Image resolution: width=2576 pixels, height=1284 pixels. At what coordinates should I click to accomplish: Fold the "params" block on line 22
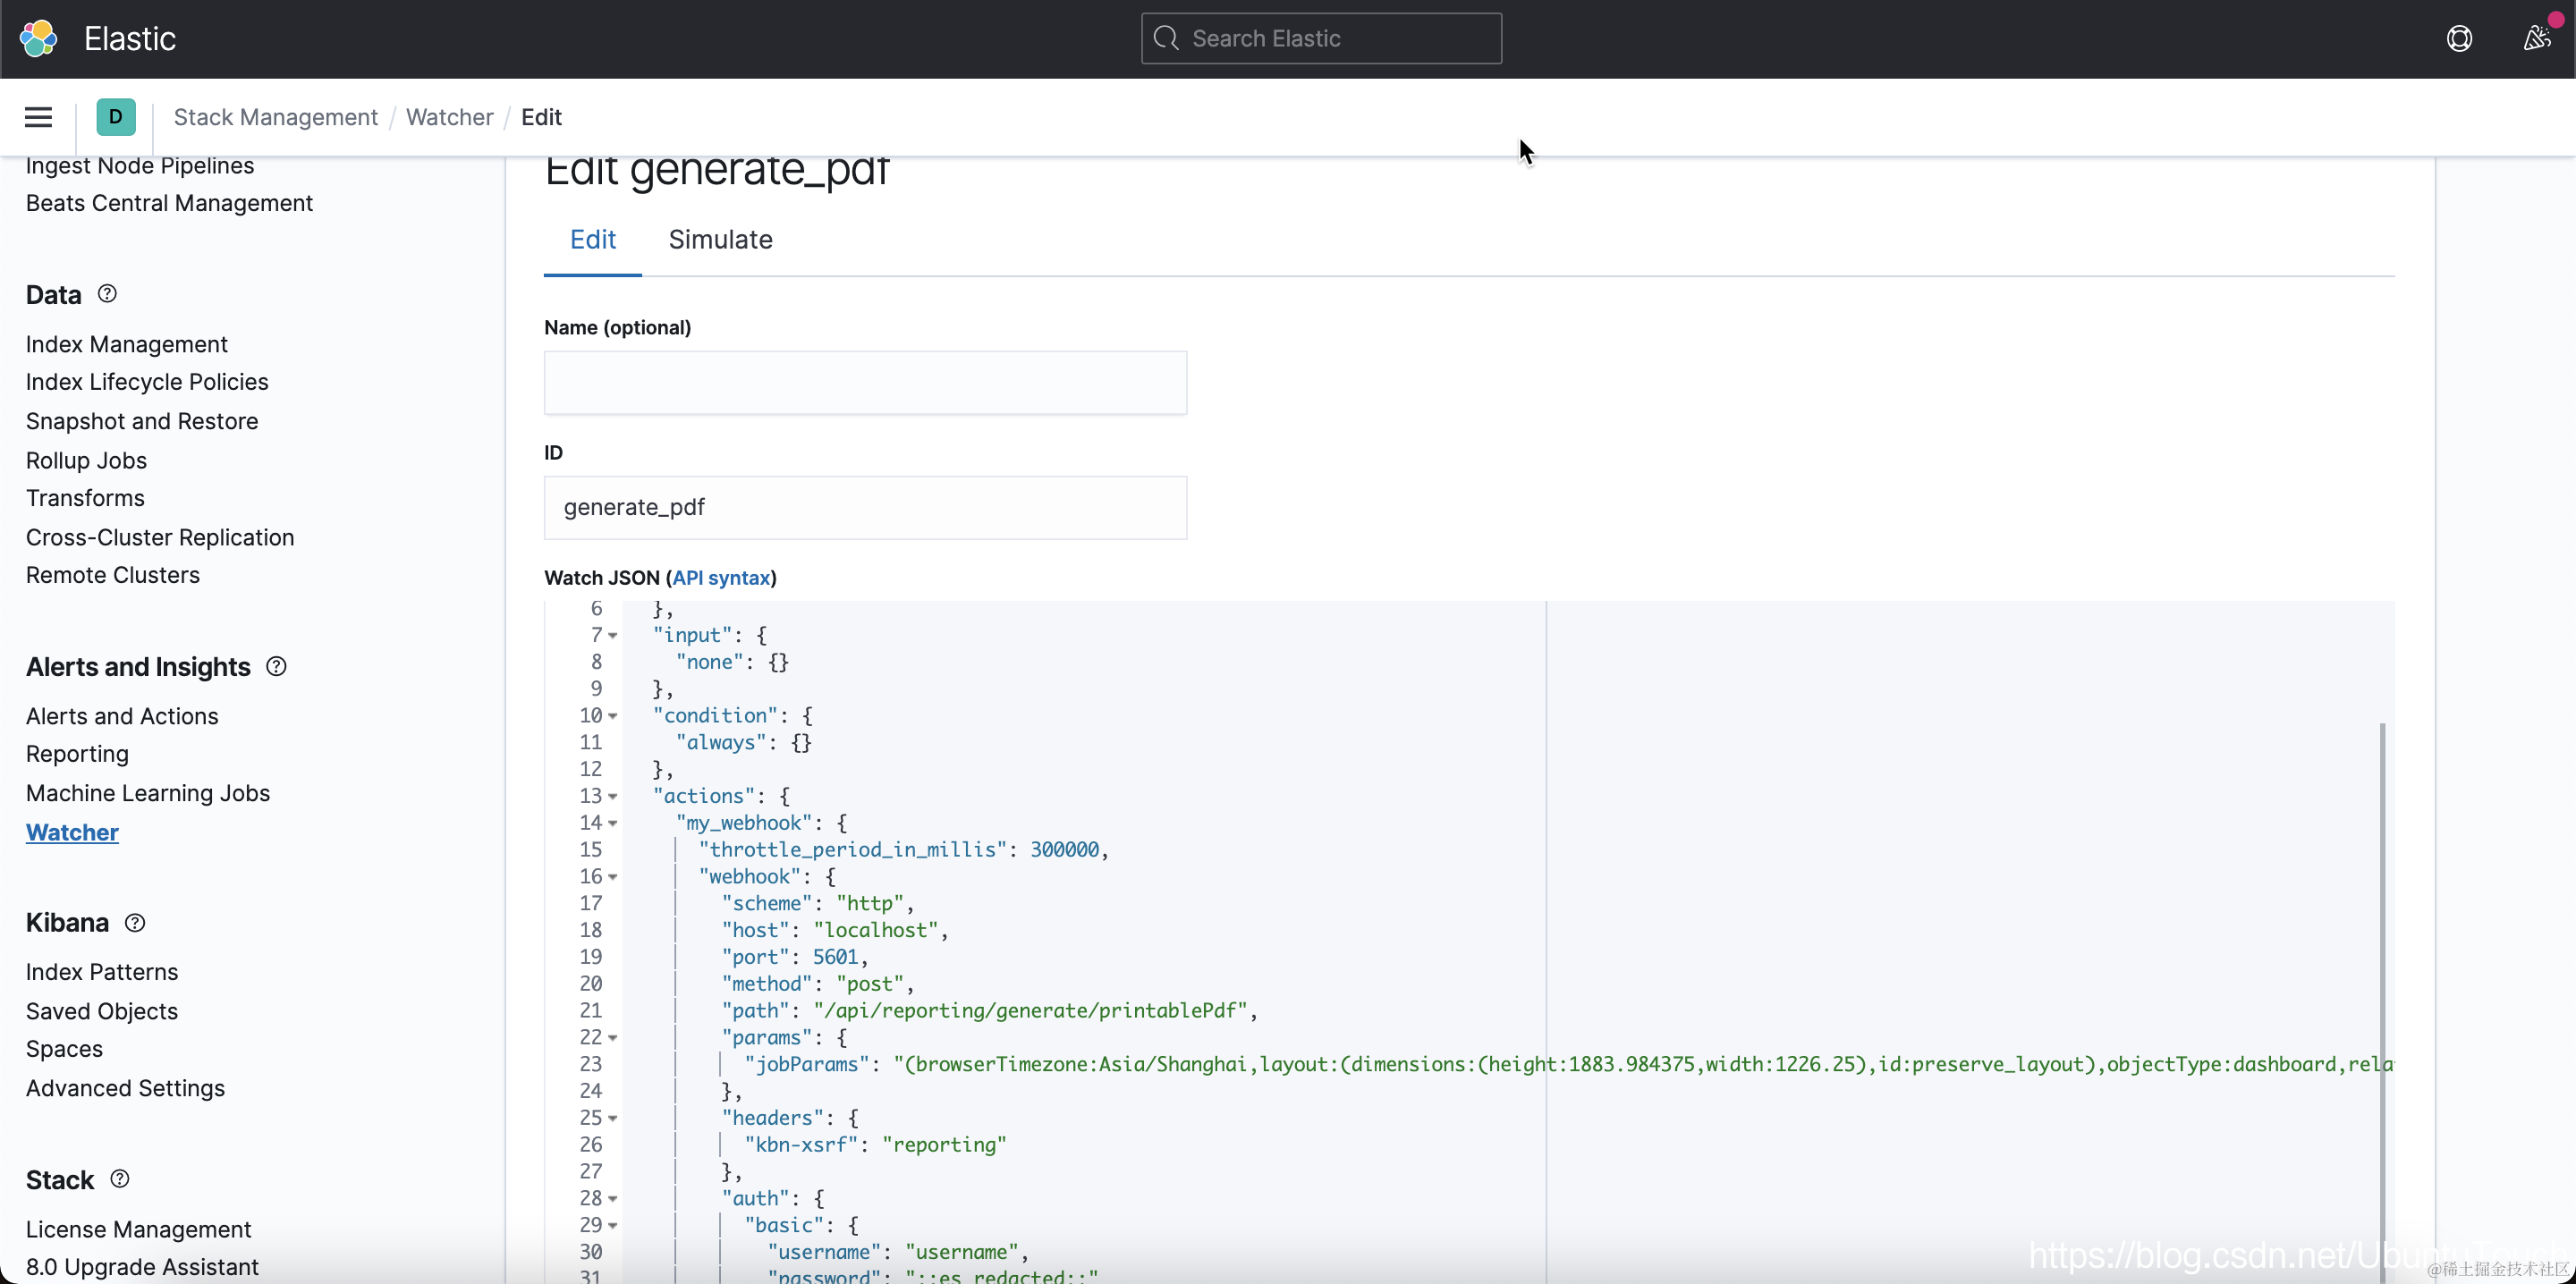613,1038
